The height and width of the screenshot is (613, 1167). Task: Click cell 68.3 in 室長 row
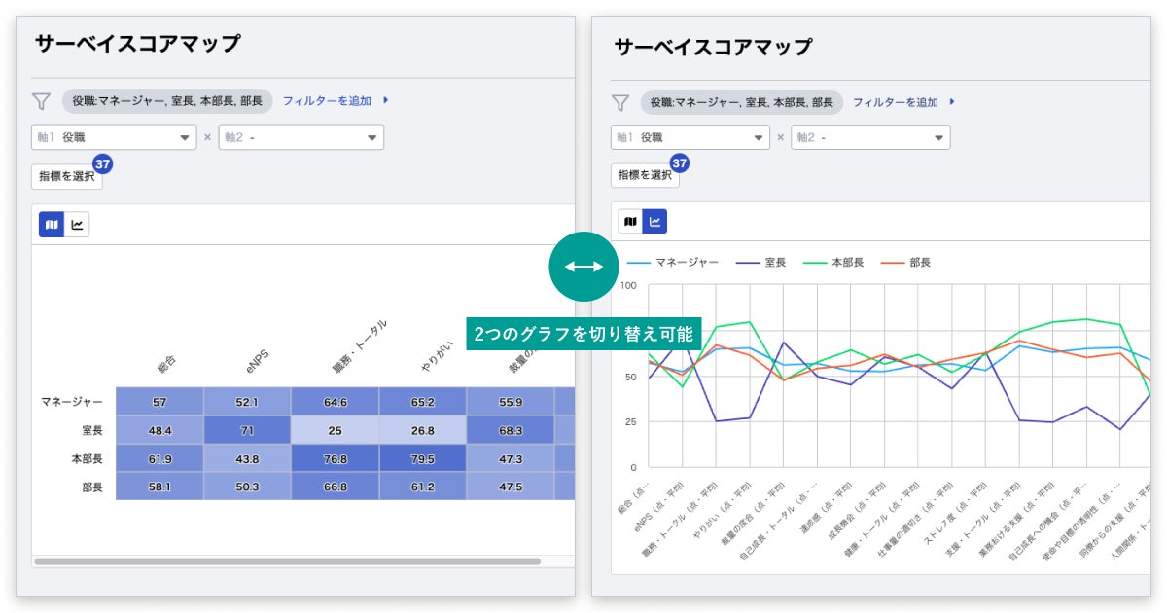point(510,430)
